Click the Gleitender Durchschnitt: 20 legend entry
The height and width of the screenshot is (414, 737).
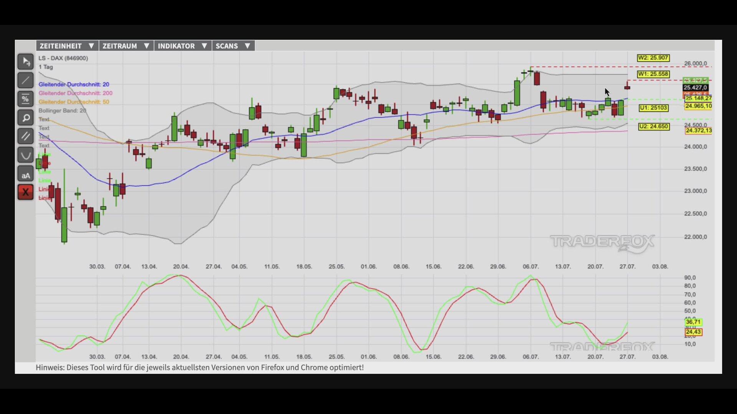point(74,84)
